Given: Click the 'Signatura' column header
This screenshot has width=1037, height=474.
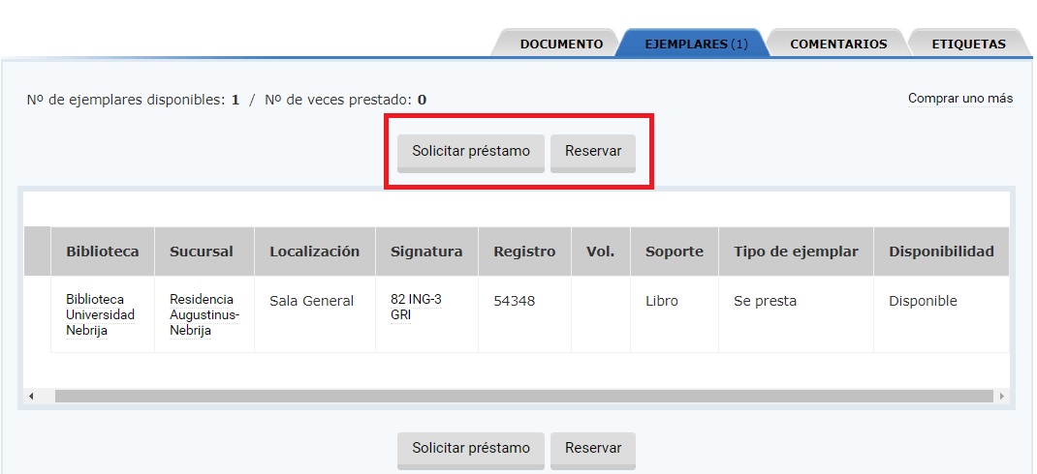Looking at the screenshot, I should click(426, 252).
